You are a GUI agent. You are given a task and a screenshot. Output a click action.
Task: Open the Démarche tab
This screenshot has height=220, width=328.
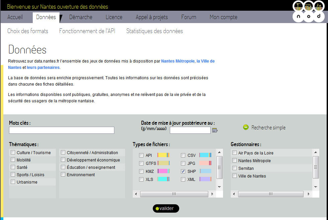[81, 17]
